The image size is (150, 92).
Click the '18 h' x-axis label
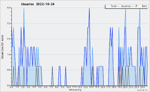114,87
